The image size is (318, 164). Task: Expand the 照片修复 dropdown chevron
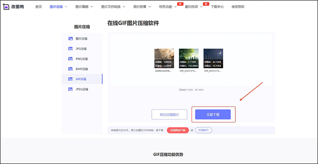pos(150,7)
